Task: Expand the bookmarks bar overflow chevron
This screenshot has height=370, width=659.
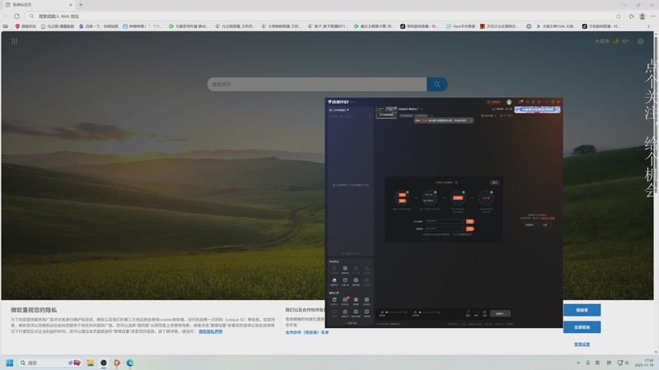Action: (x=648, y=26)
